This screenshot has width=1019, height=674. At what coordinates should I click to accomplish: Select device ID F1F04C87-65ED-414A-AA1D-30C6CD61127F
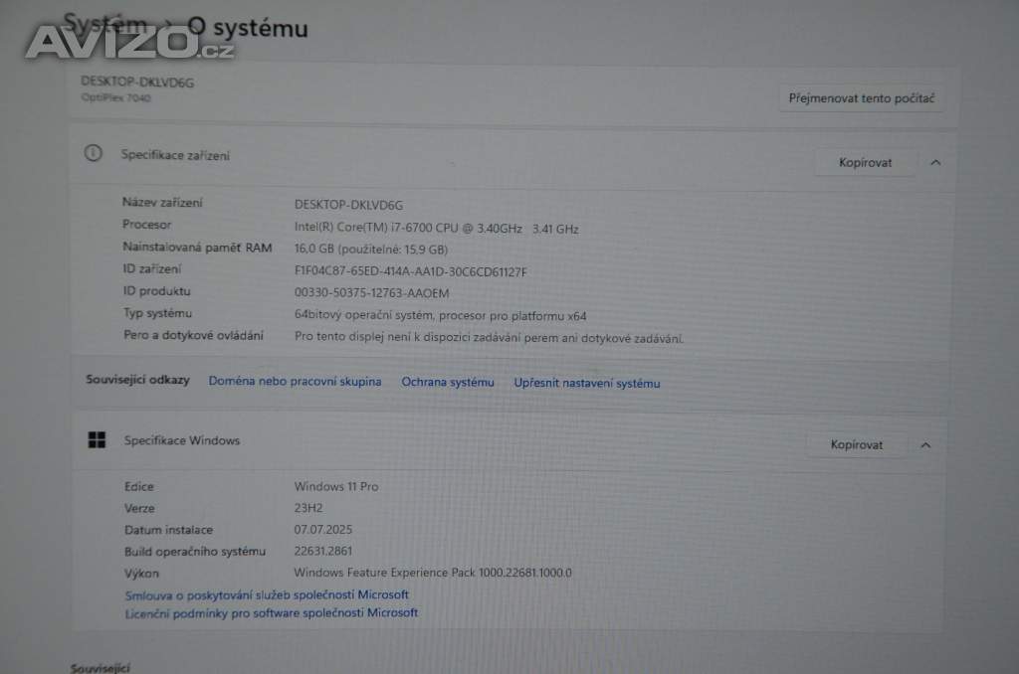411,272
